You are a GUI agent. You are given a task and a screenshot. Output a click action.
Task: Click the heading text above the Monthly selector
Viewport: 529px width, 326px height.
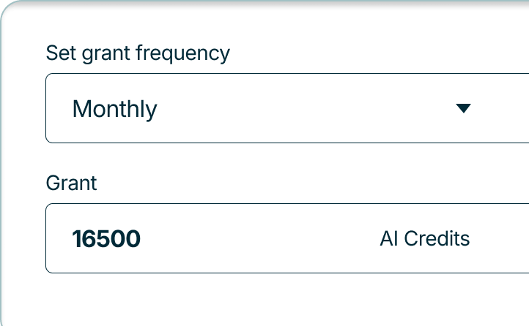click(x=138, y=53)
